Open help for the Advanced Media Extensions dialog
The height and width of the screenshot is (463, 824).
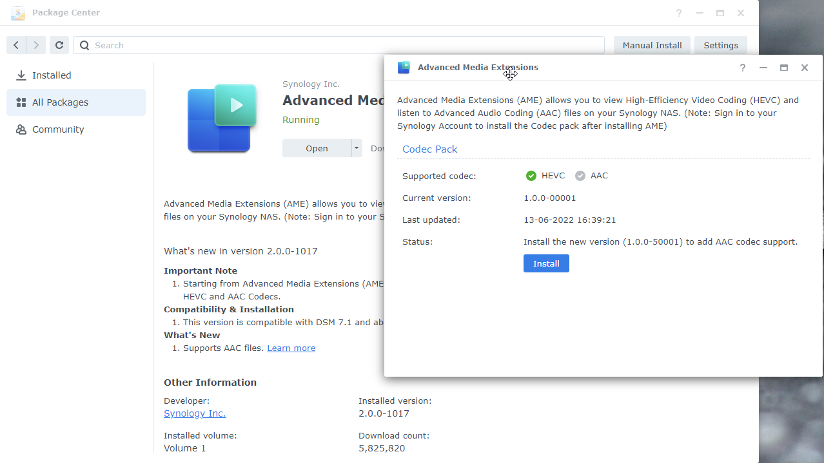[x=742, y=68]
